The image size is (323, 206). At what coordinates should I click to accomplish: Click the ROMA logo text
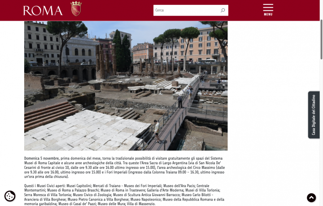click(43, 10)
